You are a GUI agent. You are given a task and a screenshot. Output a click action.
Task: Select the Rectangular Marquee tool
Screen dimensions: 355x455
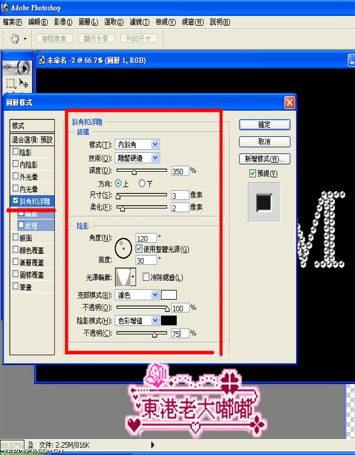tap(11, 84)
